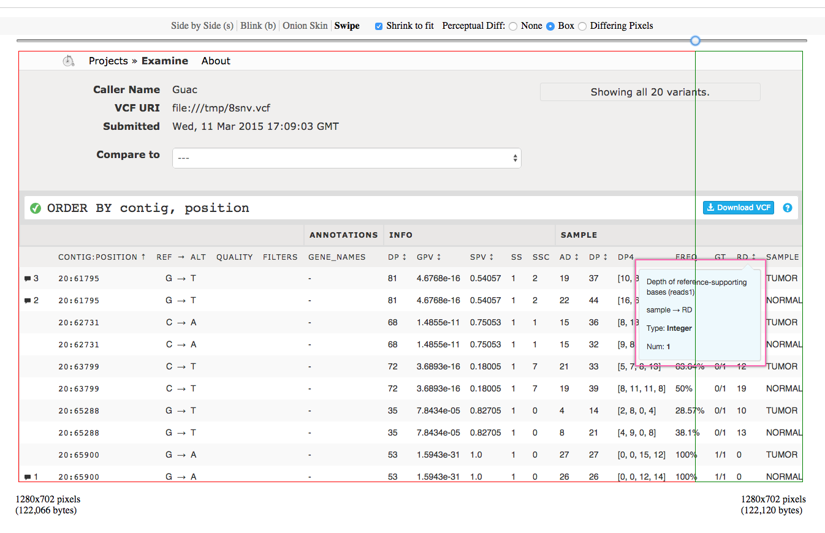Screen dimensions: 825x533
Task: Open the comment bubble showing 1 comment
Action: click(x=31, y=477)
